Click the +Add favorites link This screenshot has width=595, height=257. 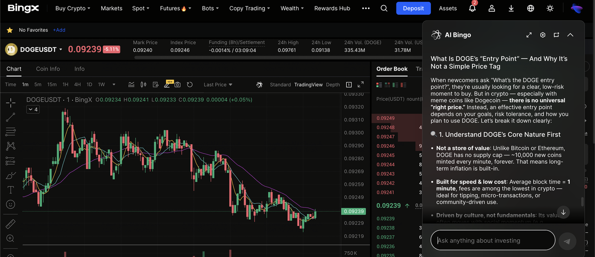(59, 30)
